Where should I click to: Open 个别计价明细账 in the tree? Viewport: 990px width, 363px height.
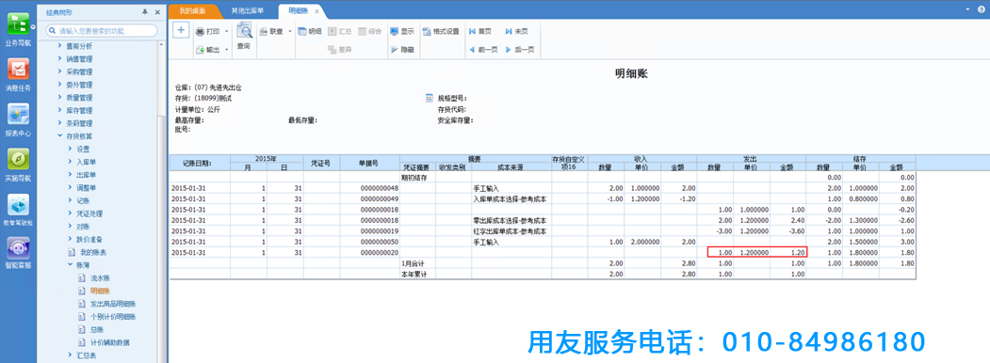pyautogui.click(x=112, y=316)
